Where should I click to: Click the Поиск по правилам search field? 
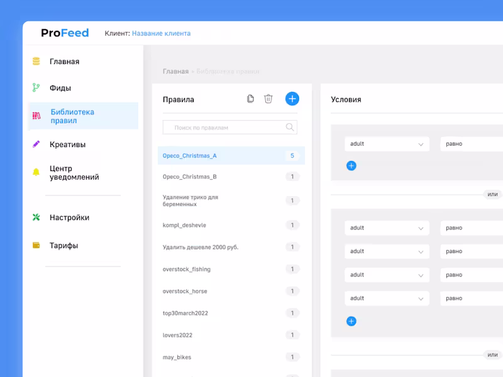point(220,127)
